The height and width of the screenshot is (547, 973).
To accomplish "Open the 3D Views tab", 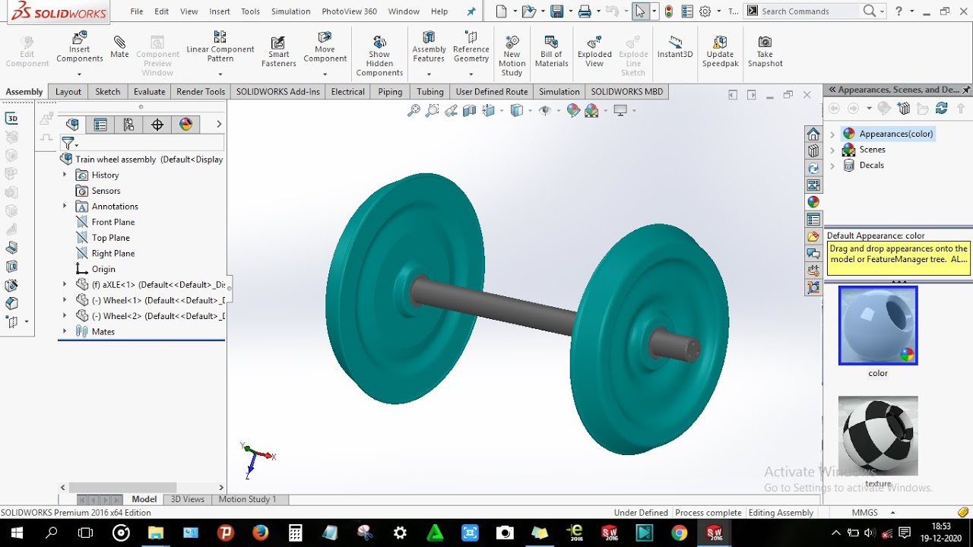I will (x=187, y=499).
